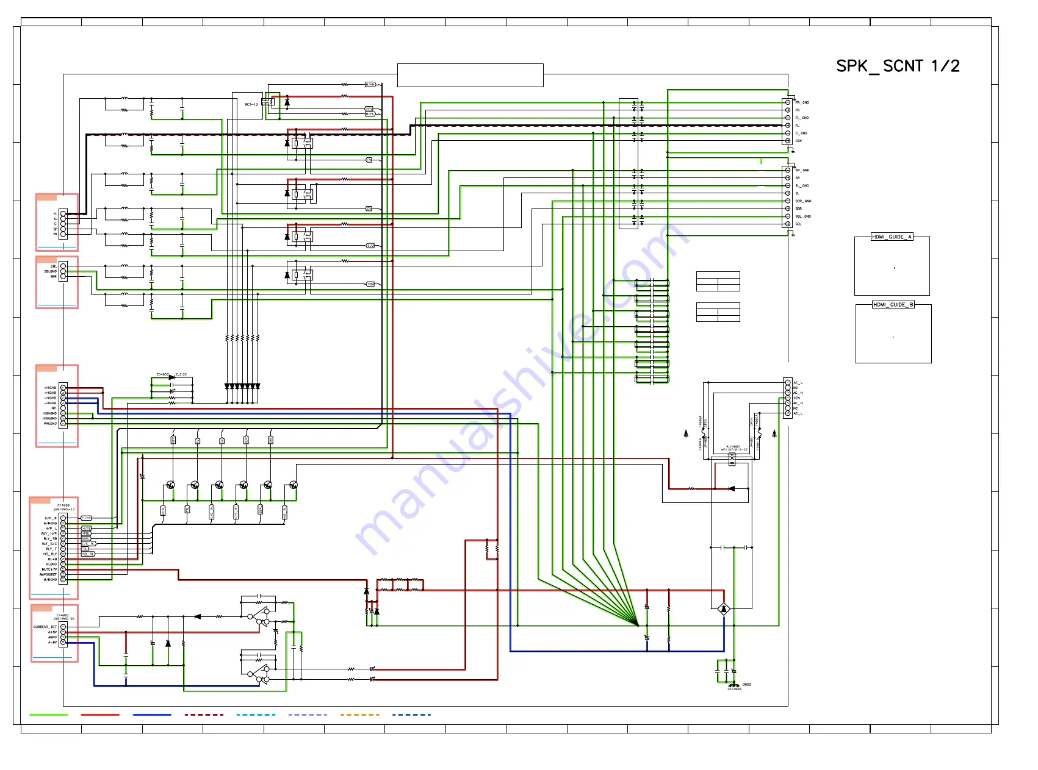Click the solid blue line in the legend
The height and width of the screenshot is (770, 1038).
(152, 715)
